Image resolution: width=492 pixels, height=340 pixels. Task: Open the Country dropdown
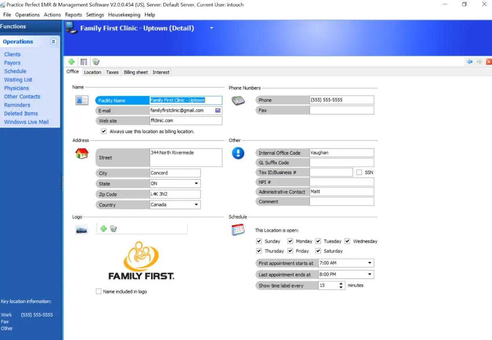point(197,205)
